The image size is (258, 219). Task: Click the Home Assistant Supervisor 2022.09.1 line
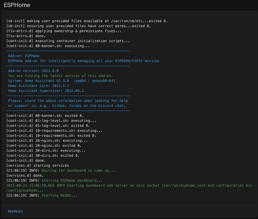tap(45, 91)
